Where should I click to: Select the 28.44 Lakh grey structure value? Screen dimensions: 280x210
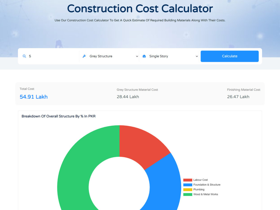pyautogui.click(x=128, y=97)
